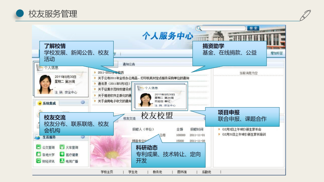Open 关于征集示范院校建设 notice

pos(115,89)
